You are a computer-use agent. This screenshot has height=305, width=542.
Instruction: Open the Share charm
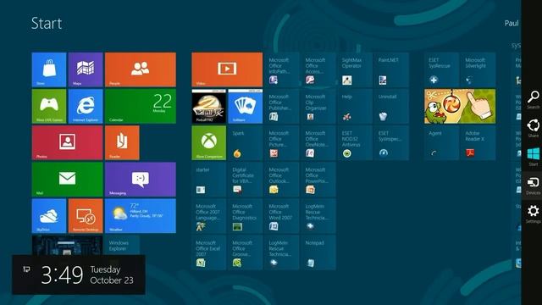533,128
